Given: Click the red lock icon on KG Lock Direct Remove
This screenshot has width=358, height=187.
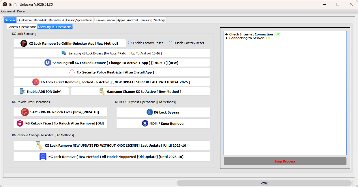Looking at the screenshot, I should [36, 82].
